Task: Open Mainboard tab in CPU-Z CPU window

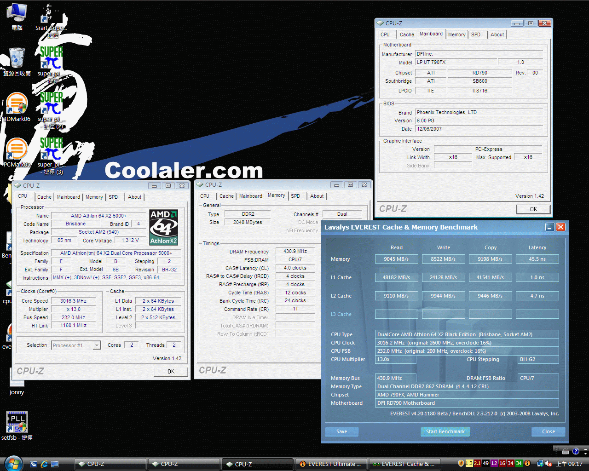Action: [x=69, y=197]
